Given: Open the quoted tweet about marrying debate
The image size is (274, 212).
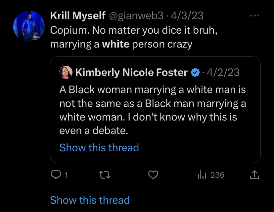Looking at the screenshot, I should [153, 110].
